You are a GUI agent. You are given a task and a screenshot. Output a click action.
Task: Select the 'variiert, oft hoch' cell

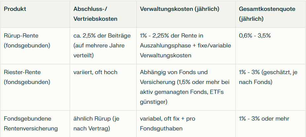[95, 72]
